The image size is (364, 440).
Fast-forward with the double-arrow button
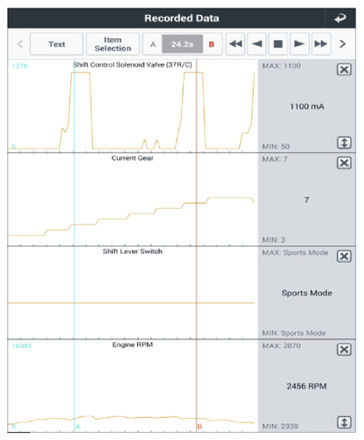(321, 44)
